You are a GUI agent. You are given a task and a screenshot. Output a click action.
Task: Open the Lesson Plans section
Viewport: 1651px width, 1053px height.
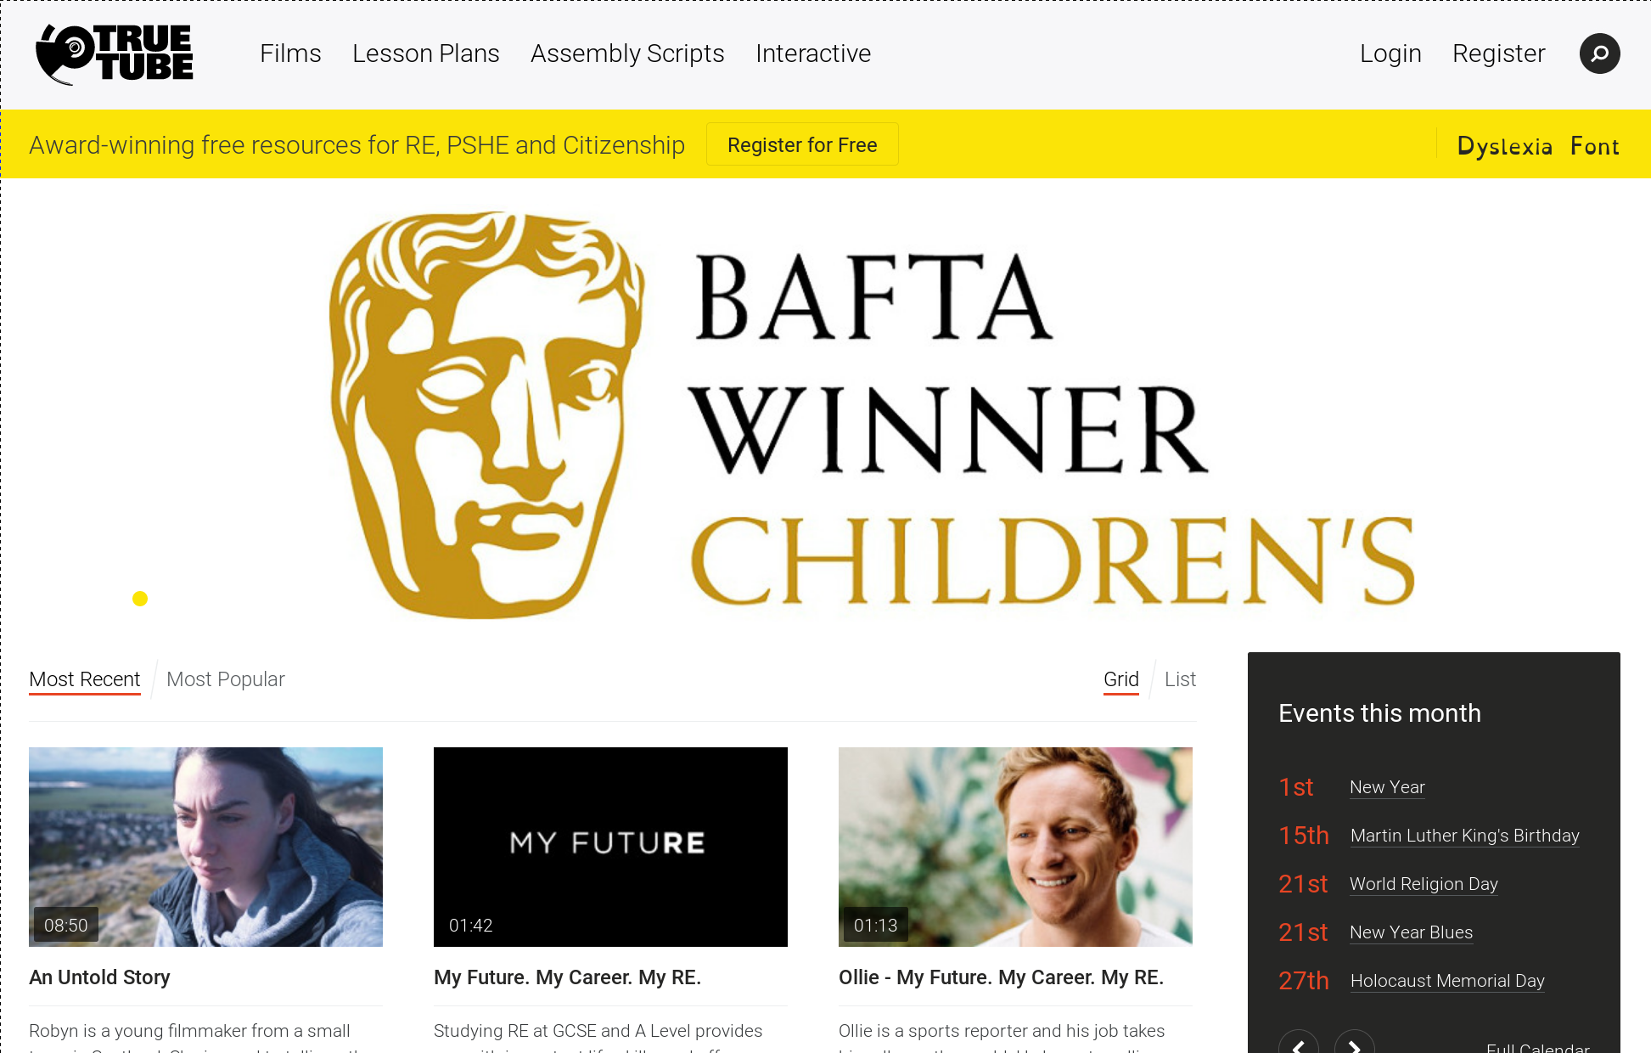(425, 53)
